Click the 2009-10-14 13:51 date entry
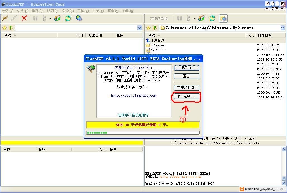The image size is (287, 193). point(270,97)
